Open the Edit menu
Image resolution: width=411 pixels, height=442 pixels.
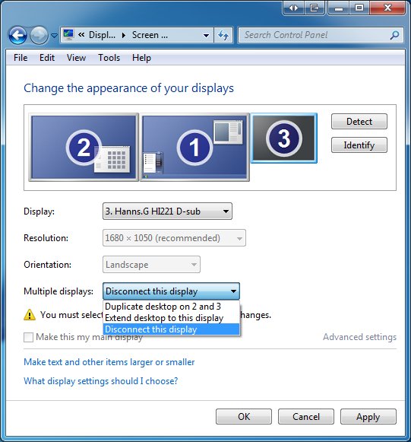[x=47, y=58]
